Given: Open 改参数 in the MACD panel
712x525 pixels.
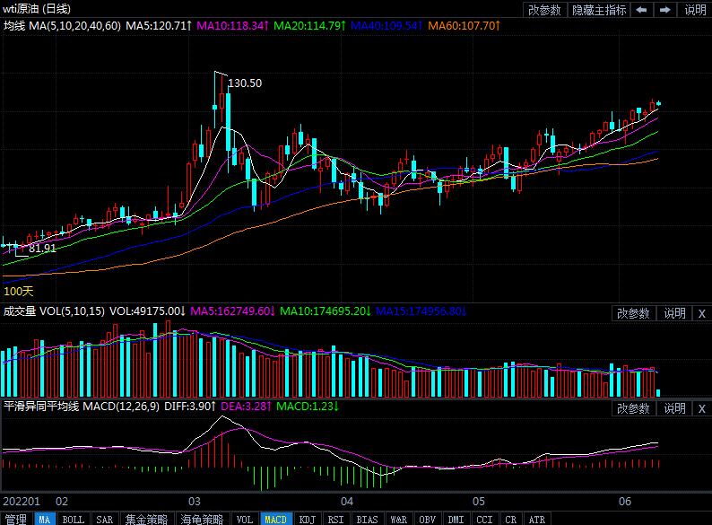Looking at the screenshot, I should [633, 408].
